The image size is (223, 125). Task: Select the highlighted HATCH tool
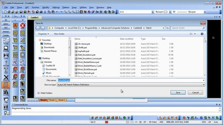(6, 85)
